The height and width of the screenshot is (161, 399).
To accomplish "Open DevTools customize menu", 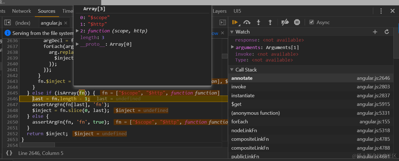I will pos(381,11).
